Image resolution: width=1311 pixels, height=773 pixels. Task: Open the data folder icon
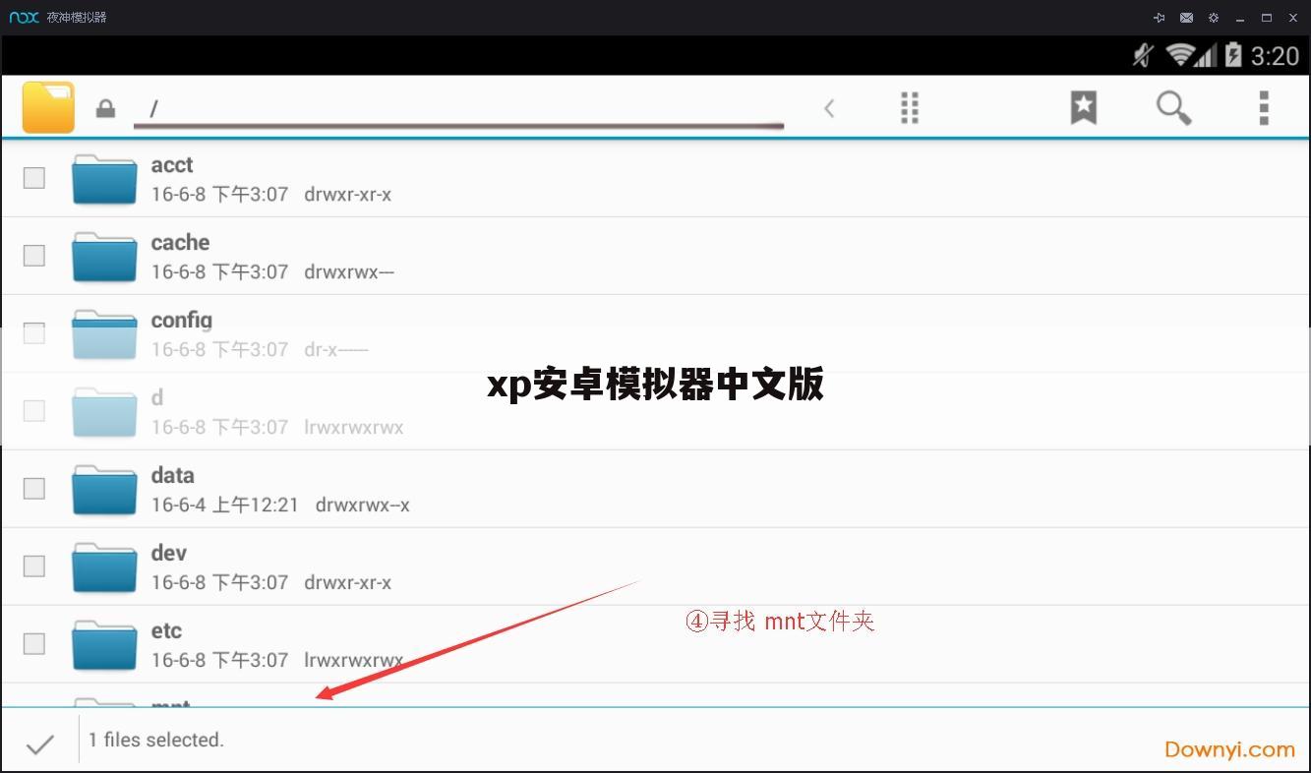[x=104, y=490]
